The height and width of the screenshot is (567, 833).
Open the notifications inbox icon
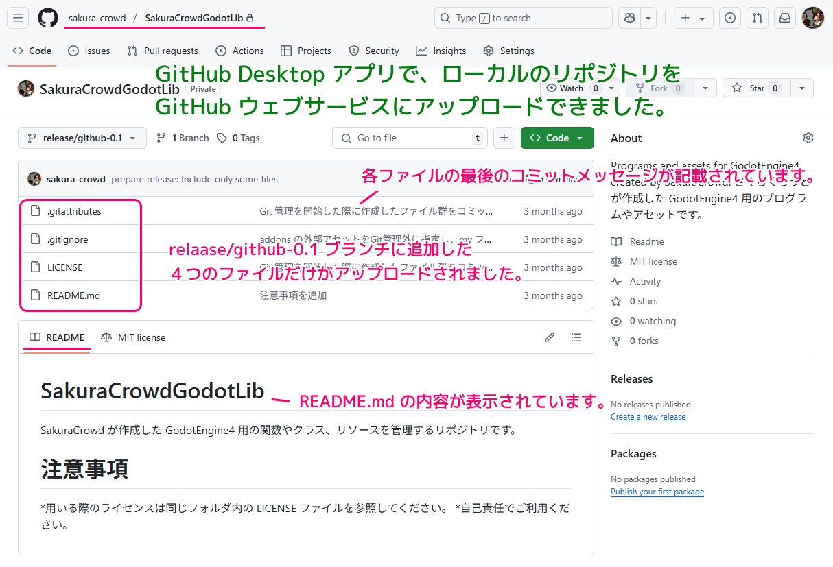[x=785, y=19]
